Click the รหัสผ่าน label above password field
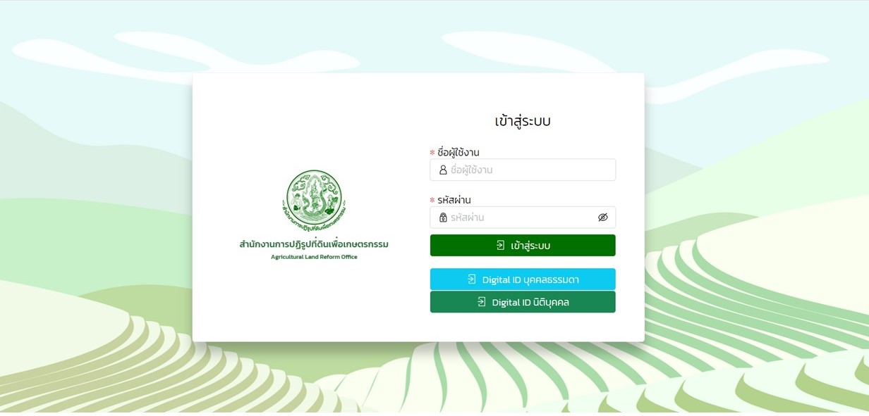 tap(454, 200)
